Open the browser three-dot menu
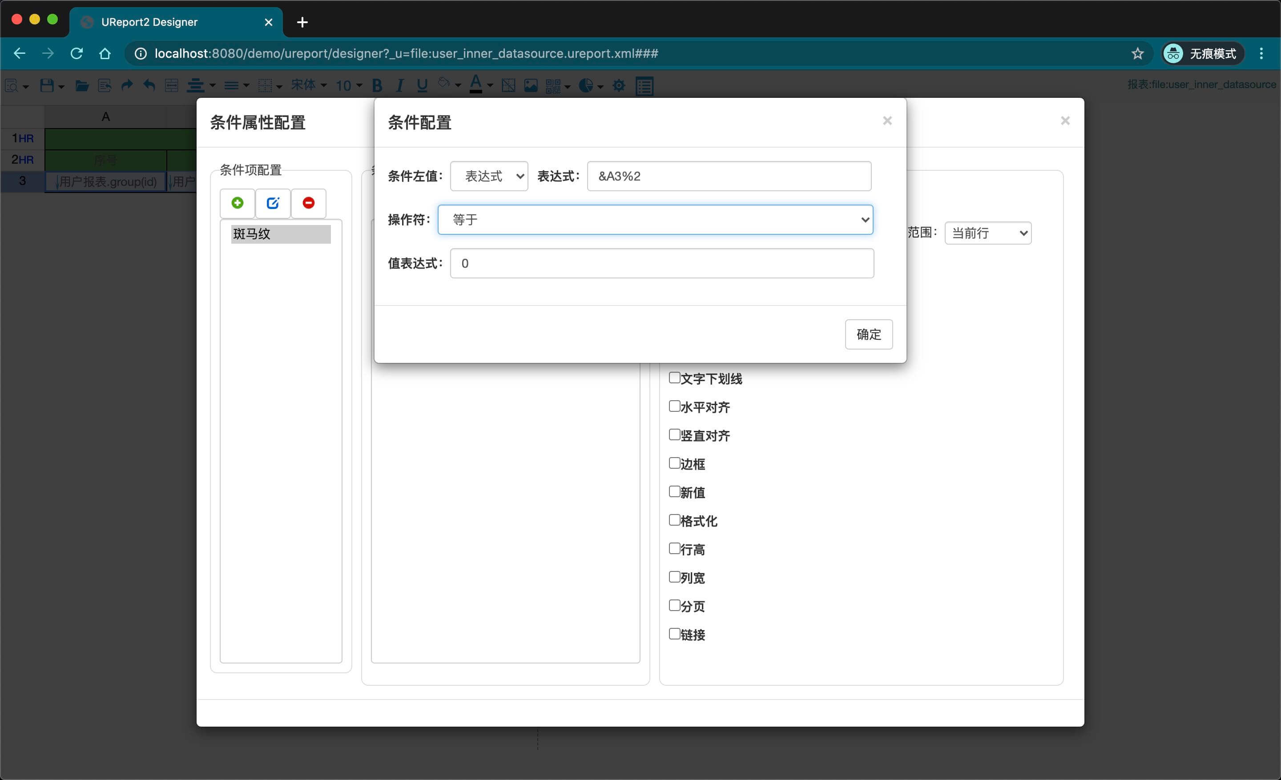 (x=1261, y=53)
